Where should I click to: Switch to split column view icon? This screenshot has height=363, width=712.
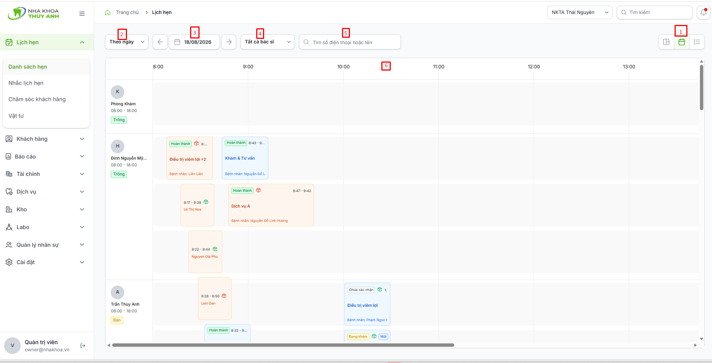pos(666,42)
